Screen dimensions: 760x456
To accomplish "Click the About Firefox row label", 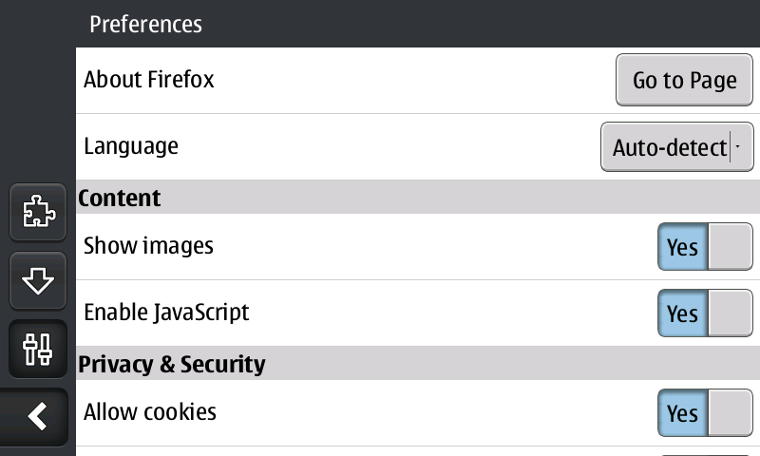I will [x=149, y=80].
